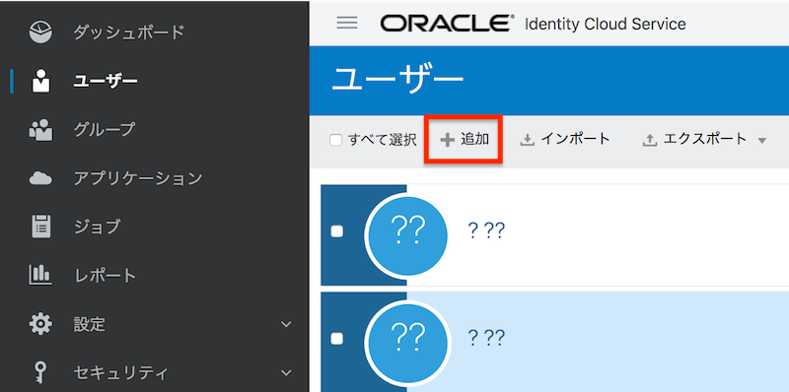The image size is (789, 392).
Task: Click the import download icon beside インポート
Action: pos(527,140)
